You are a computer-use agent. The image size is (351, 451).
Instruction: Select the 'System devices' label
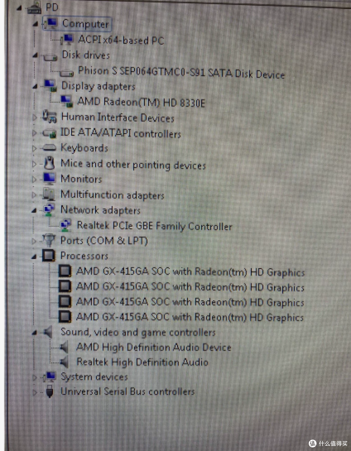(x=94, y=377)
